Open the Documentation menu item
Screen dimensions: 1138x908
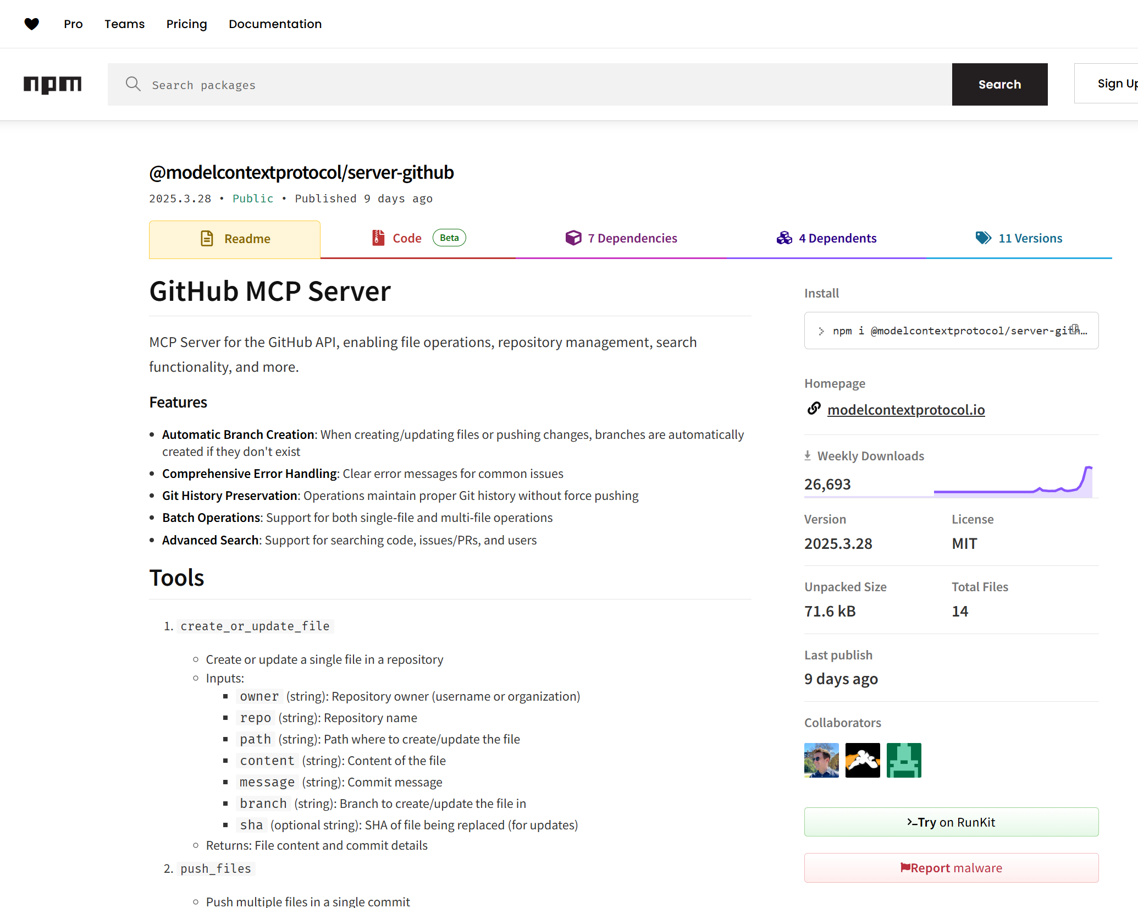coord(275,24)
